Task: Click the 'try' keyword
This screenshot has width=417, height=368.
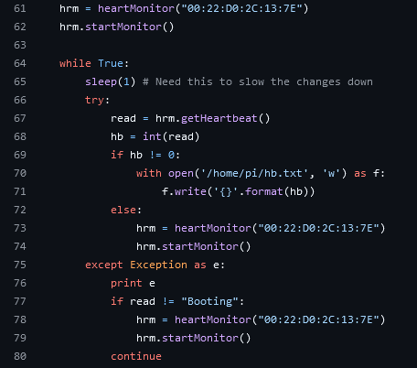Action: pos(94,100)
